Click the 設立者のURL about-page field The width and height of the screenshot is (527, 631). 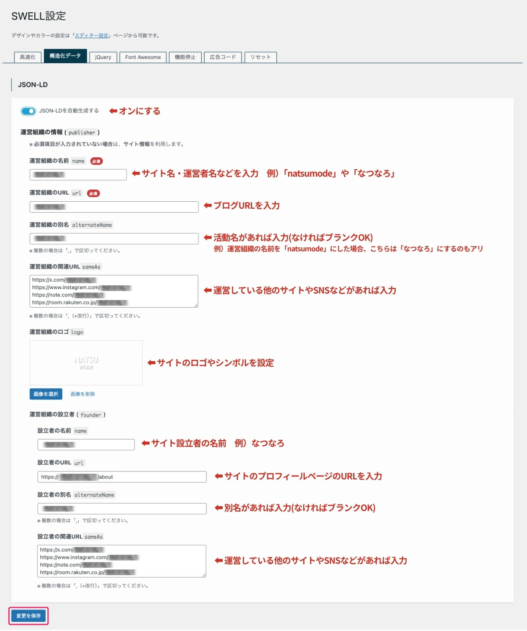point(122,476)
